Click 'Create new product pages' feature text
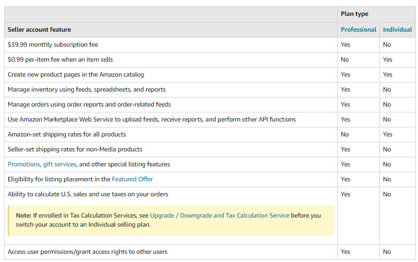 tap(76, 74)
